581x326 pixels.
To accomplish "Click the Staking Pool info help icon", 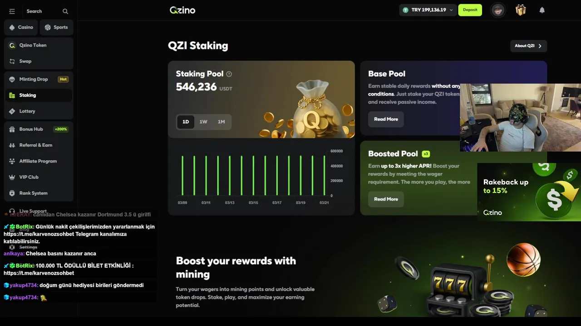I will click(229, 74).
